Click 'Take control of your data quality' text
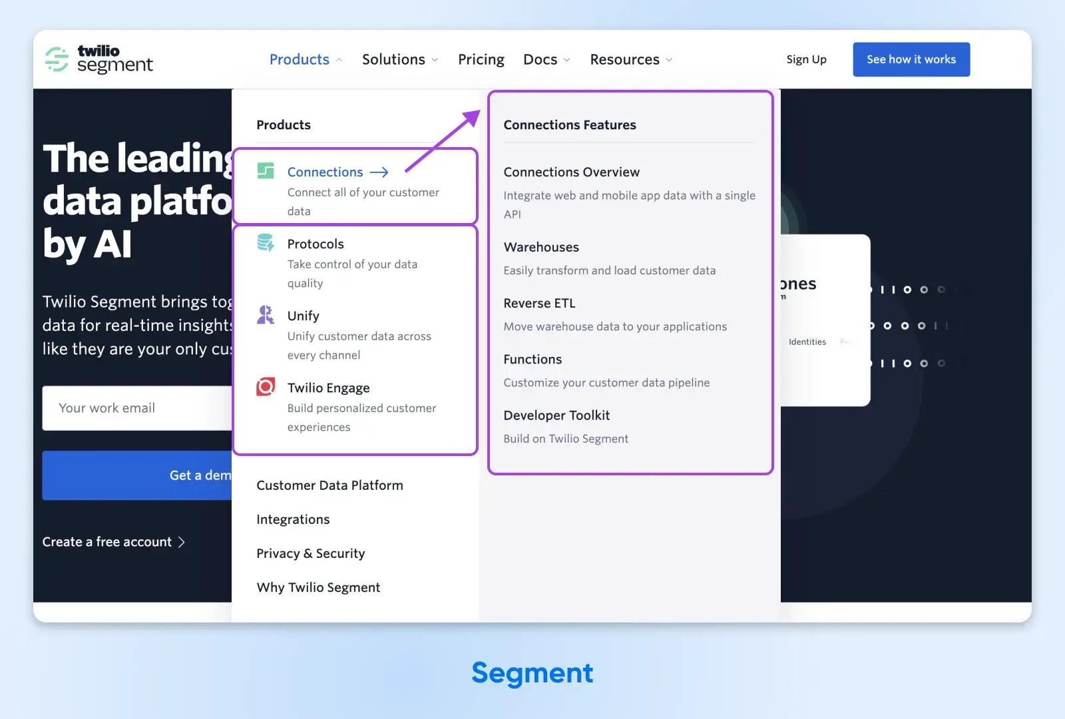The height and width of the screenshot is (719, 1065). tap(353, 274)
